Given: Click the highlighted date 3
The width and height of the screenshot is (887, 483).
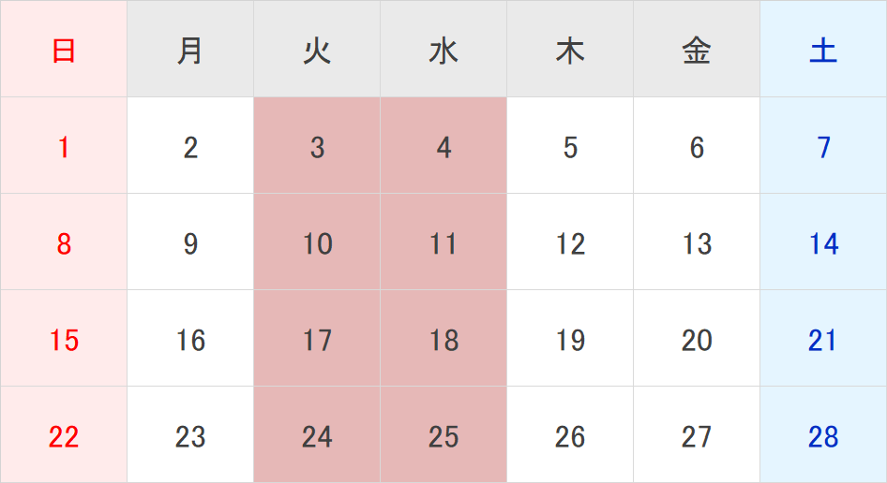Looking at the screenshot, I should pyautogui.click(x=317, y=147).
